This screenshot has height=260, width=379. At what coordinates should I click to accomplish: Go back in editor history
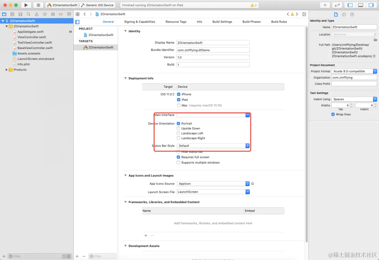pyautogui.click(x=85, y=14)
